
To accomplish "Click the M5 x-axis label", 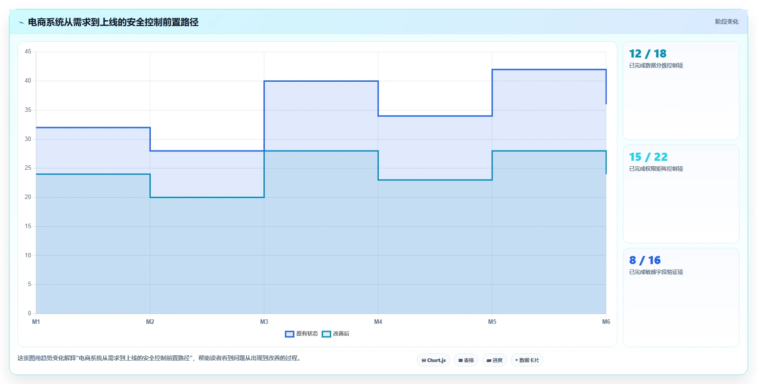I will coord(492,322).
